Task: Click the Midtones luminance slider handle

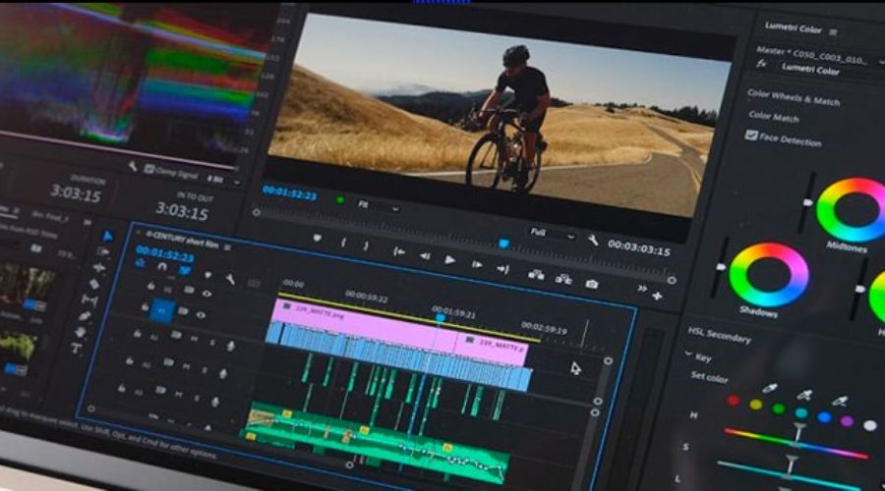Action: [x=807, y=202]
